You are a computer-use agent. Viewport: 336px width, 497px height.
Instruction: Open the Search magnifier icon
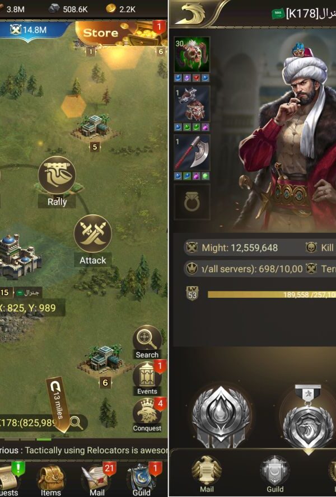coord(147,339)
